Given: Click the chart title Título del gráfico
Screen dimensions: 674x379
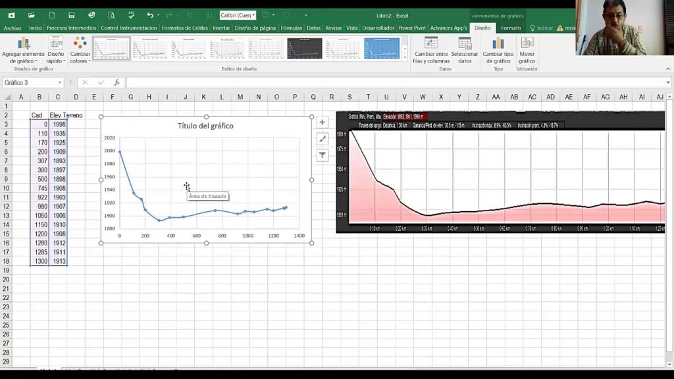Looking at the screenshot, I should [x=205, y=126].
